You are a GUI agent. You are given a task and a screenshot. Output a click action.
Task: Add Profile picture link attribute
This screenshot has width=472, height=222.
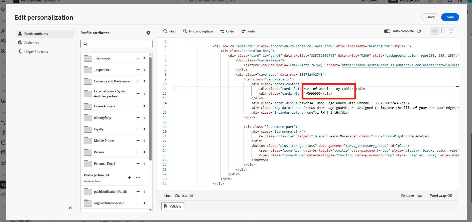coord(130,178)
